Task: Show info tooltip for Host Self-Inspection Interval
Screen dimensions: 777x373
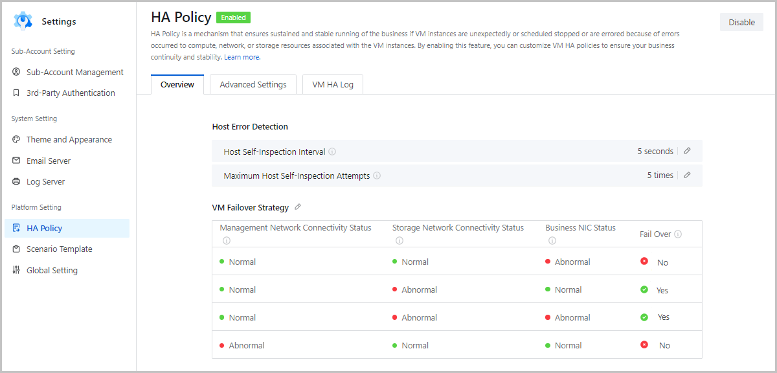Action: coord(332,152)
